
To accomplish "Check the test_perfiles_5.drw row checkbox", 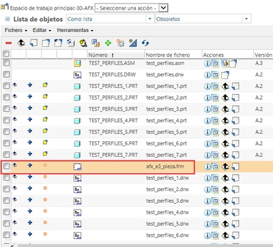I will click(x=6, y=224).
